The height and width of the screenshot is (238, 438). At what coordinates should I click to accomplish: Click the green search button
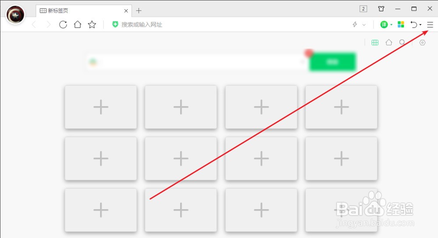332,62
